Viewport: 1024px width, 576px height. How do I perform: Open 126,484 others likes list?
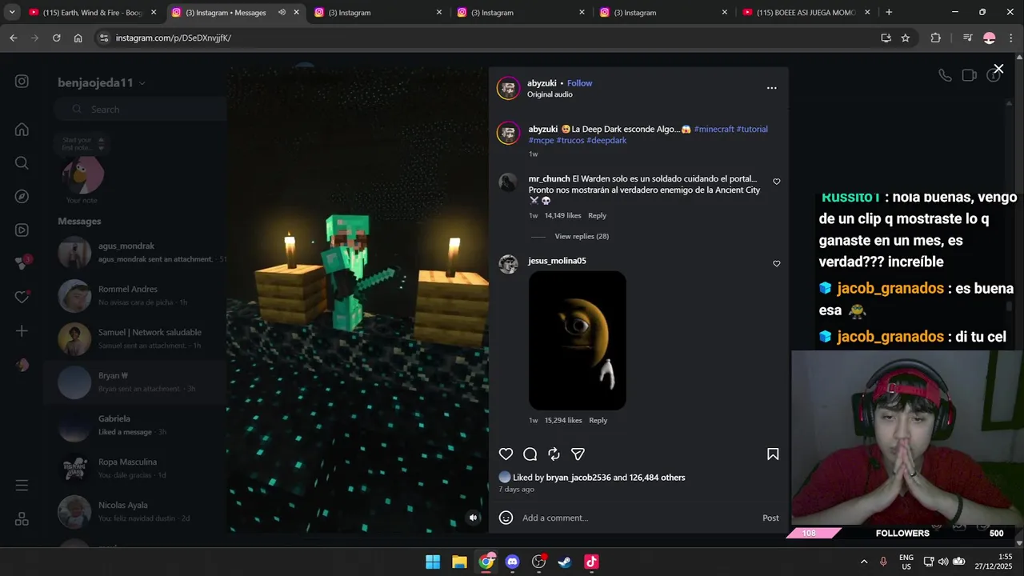pyautogui.click(x=658, y=478)
